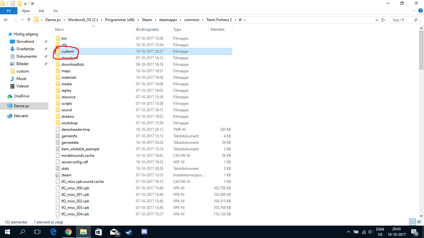The height and width of the screenshot is (238, 424).
Task: Select Team Fortress 2 breadcrumb
Action: point(219,20)
